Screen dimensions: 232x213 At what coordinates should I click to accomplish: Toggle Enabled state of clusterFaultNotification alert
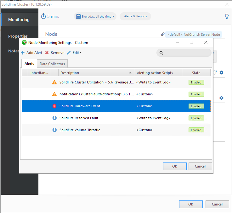[x=196, y=94]
